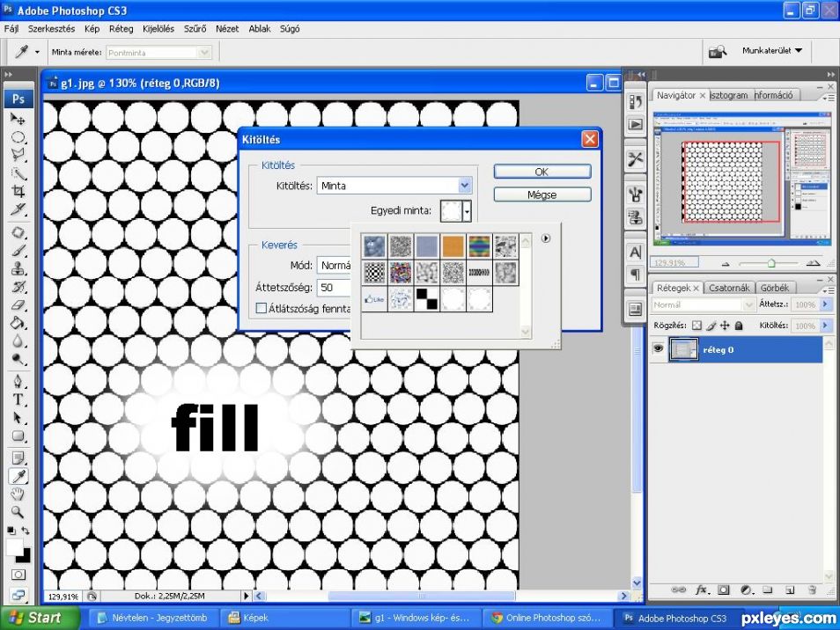
Task: Select the Notes tool
Action: click(18, 458)
